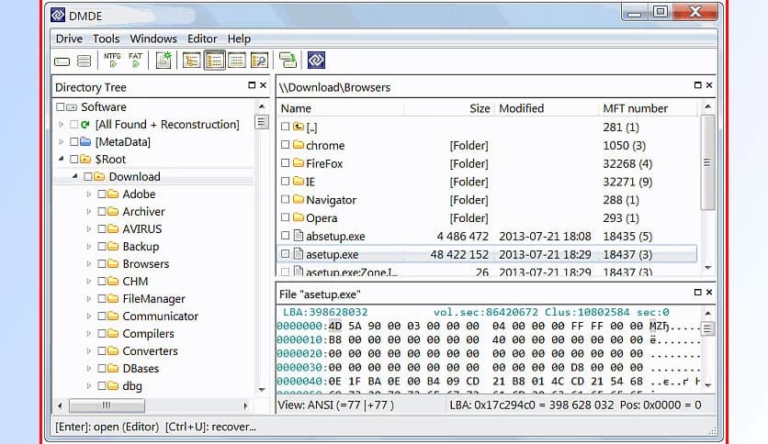Open the partitions list toolbar icon

coord(85,61)
